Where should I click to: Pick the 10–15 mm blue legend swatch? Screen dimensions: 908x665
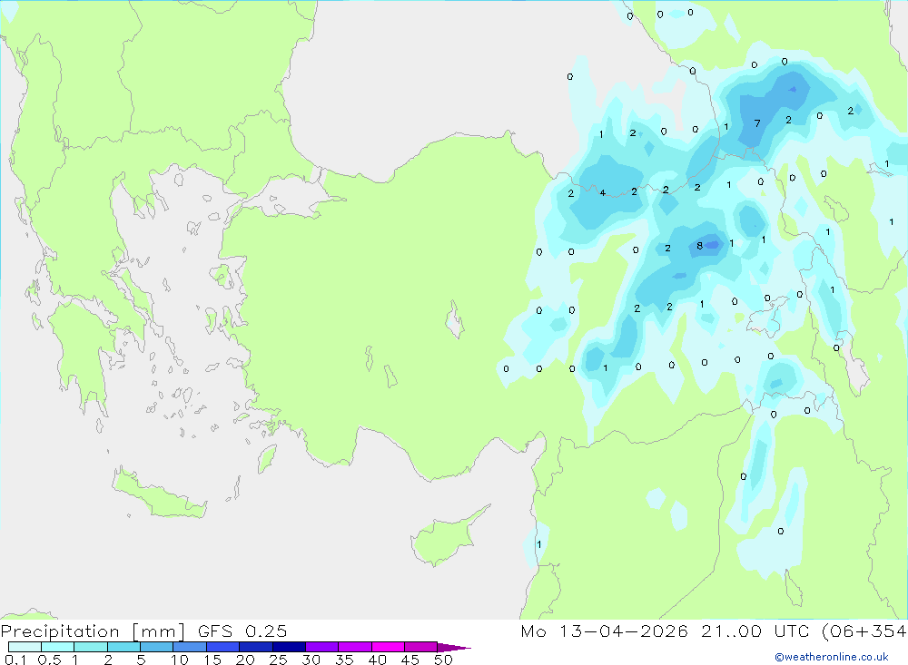[190, 647]
